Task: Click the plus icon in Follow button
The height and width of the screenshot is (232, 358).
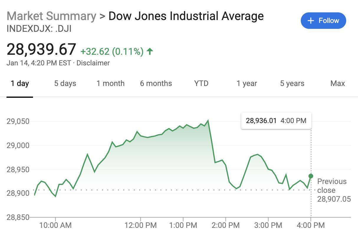Action: tap(311, 21)
